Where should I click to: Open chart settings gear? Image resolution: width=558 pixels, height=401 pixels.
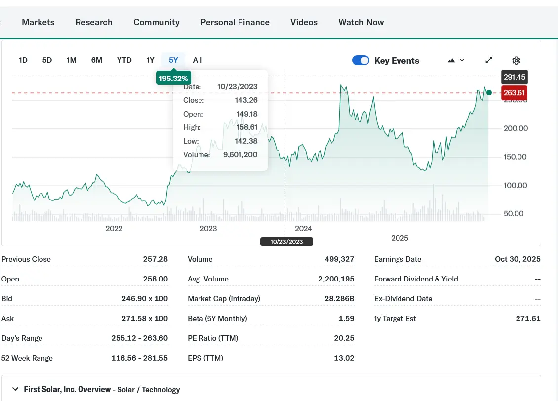516,60
